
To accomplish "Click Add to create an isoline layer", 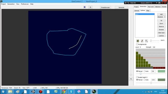I will point(161,14).
